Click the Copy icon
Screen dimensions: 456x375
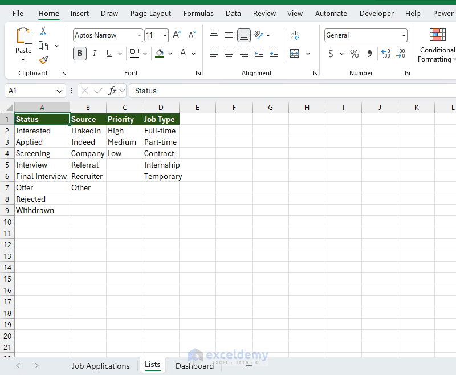click(x=43, y=46)
